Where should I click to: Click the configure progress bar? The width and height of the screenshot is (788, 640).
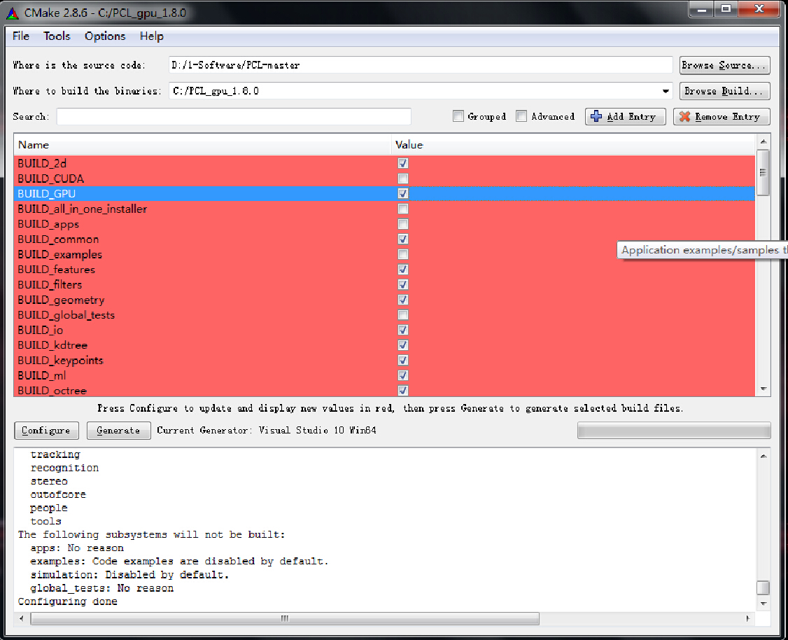coord(674,431)
